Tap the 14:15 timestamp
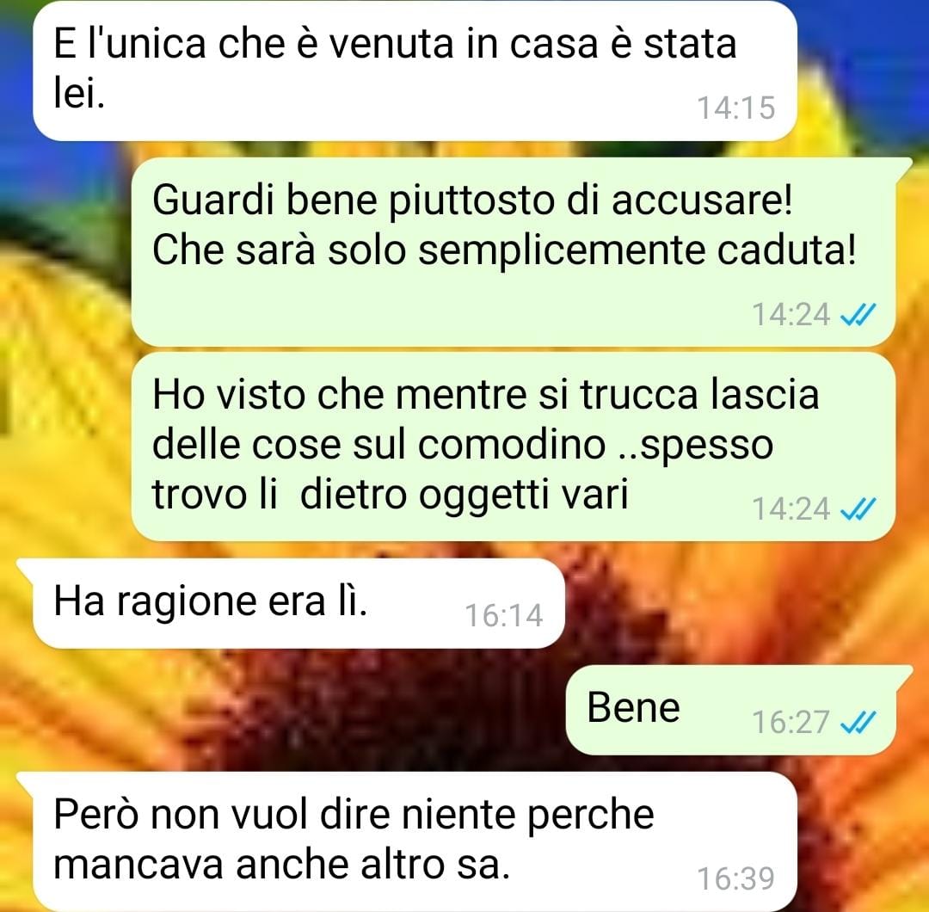Screen dimensions: 929x912 click(735, 108)
